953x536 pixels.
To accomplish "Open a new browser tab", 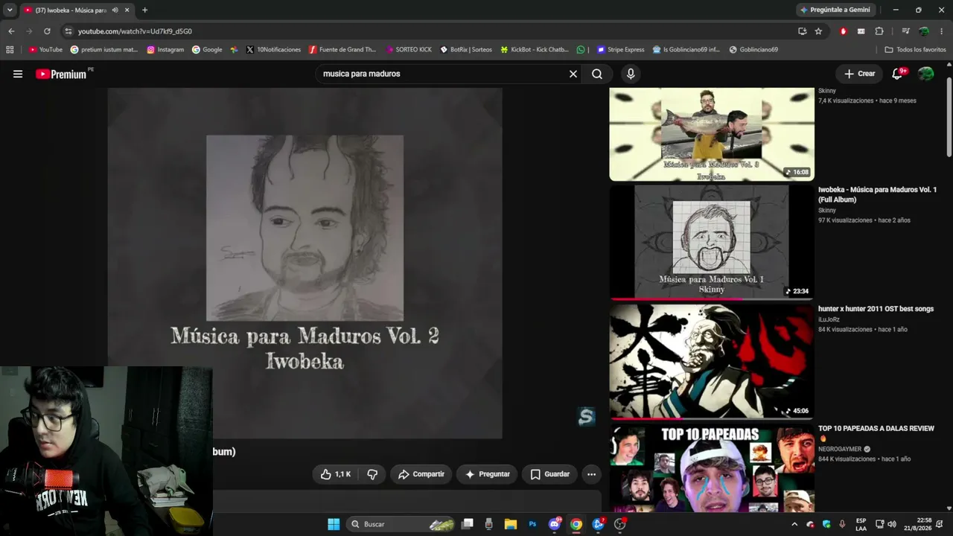I will [x=144, y=10].
